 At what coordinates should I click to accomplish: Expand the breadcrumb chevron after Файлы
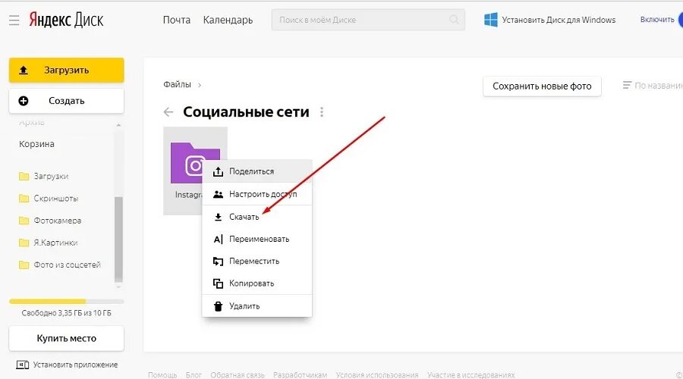(x=200, y=86)
